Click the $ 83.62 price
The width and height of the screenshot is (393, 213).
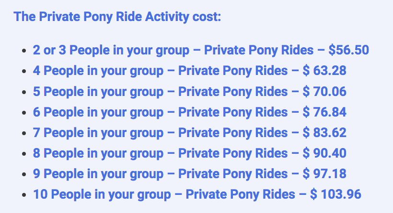(x=324, y=133)
